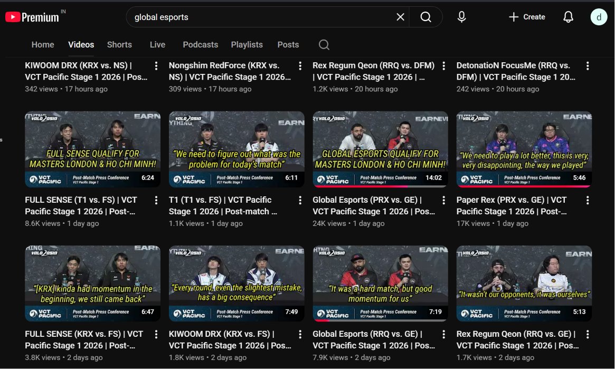Click the '24K views • 1 day ago' text
The height and width of the screenshot is (369, 615).
[348, 223]
